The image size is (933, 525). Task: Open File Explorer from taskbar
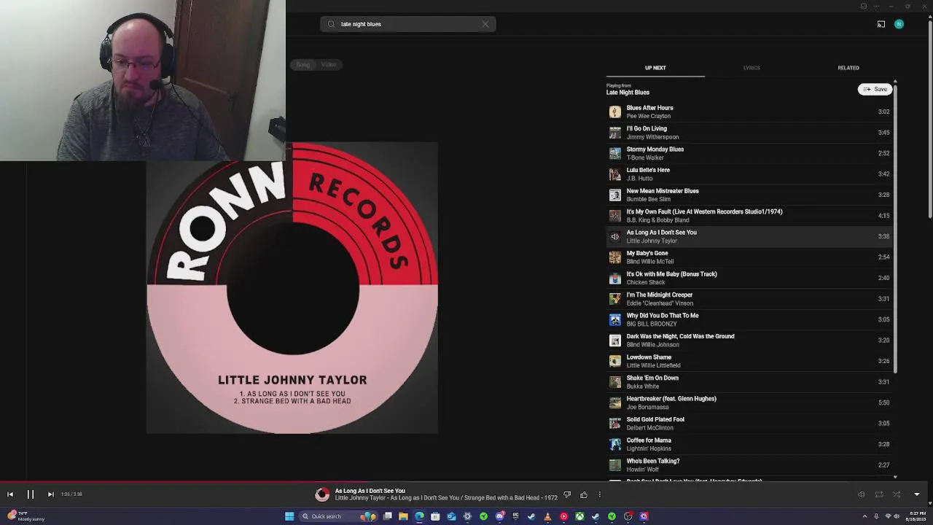(x=403, y=516)
